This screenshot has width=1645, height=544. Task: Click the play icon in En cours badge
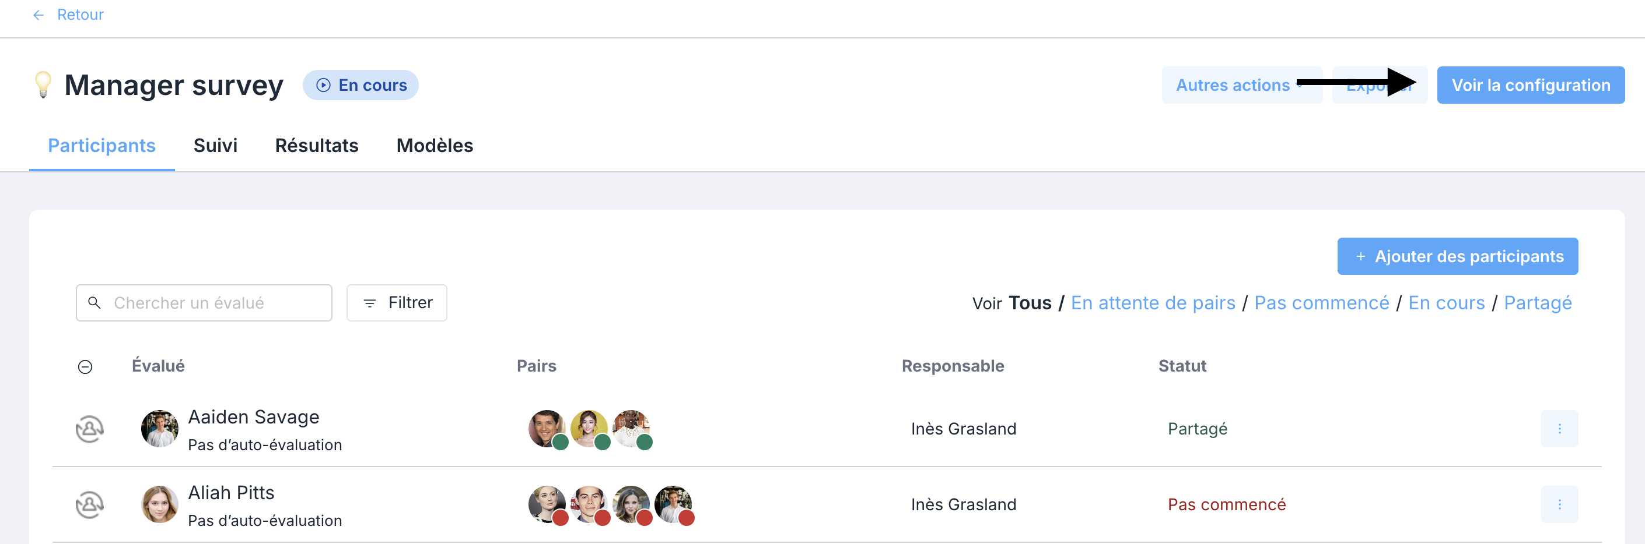(324, 85)
